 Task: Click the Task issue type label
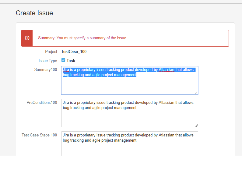point(71,61)
